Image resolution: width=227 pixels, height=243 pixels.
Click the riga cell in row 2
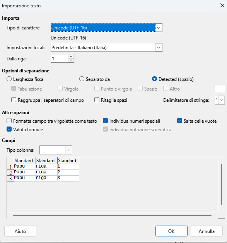point(47,173)
